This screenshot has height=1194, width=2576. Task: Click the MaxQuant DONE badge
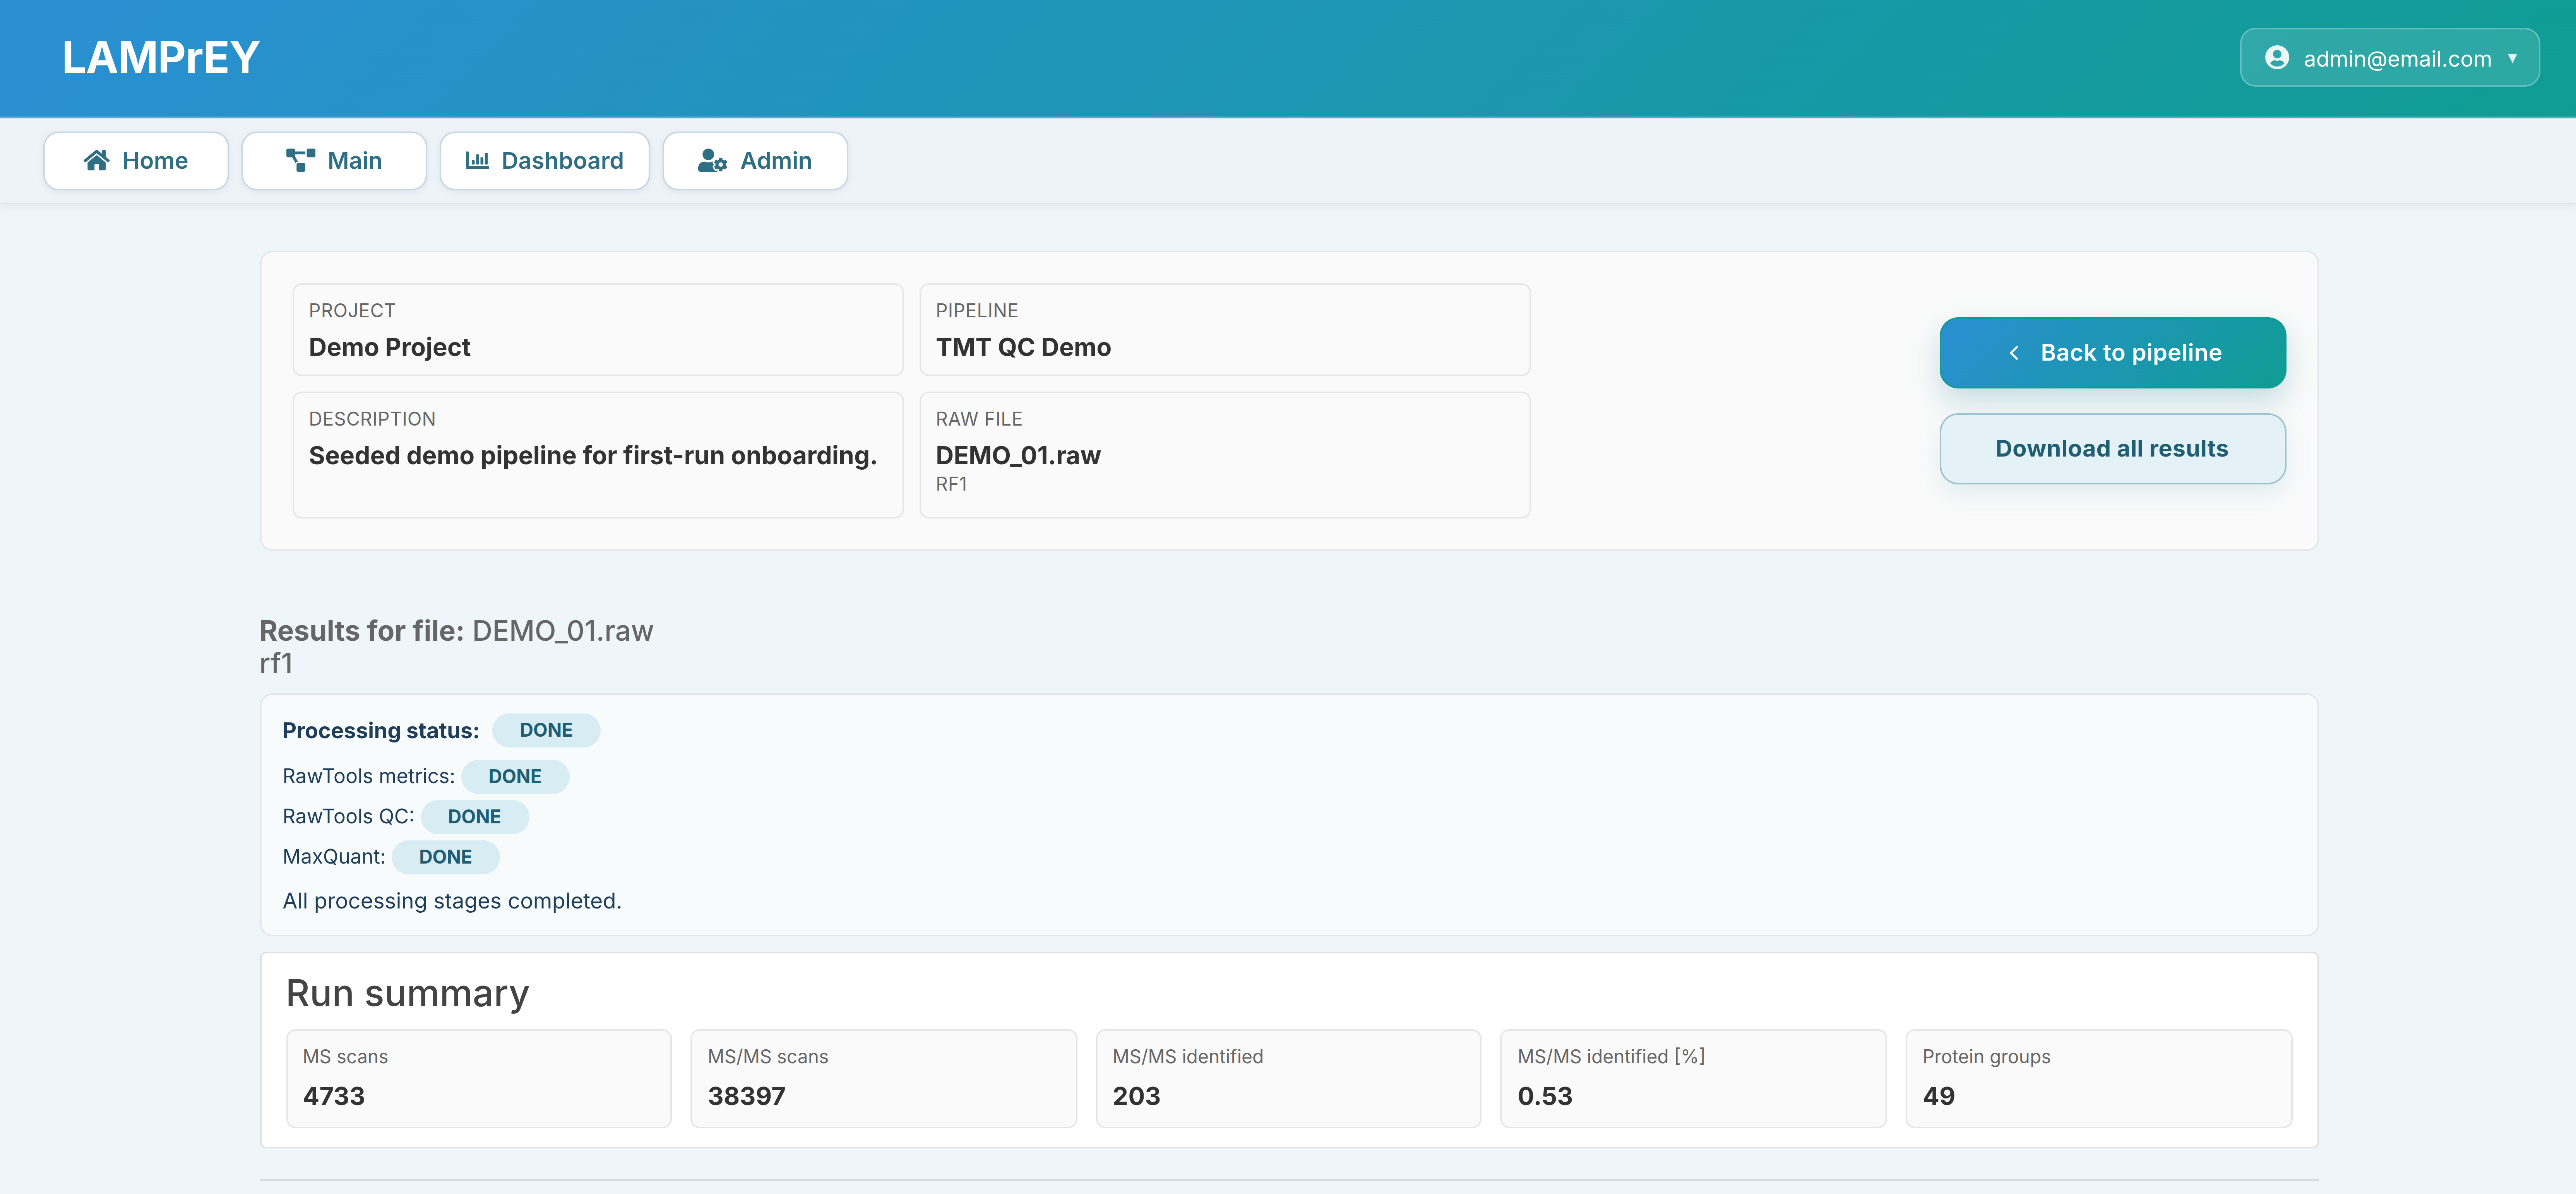[445, 857]
